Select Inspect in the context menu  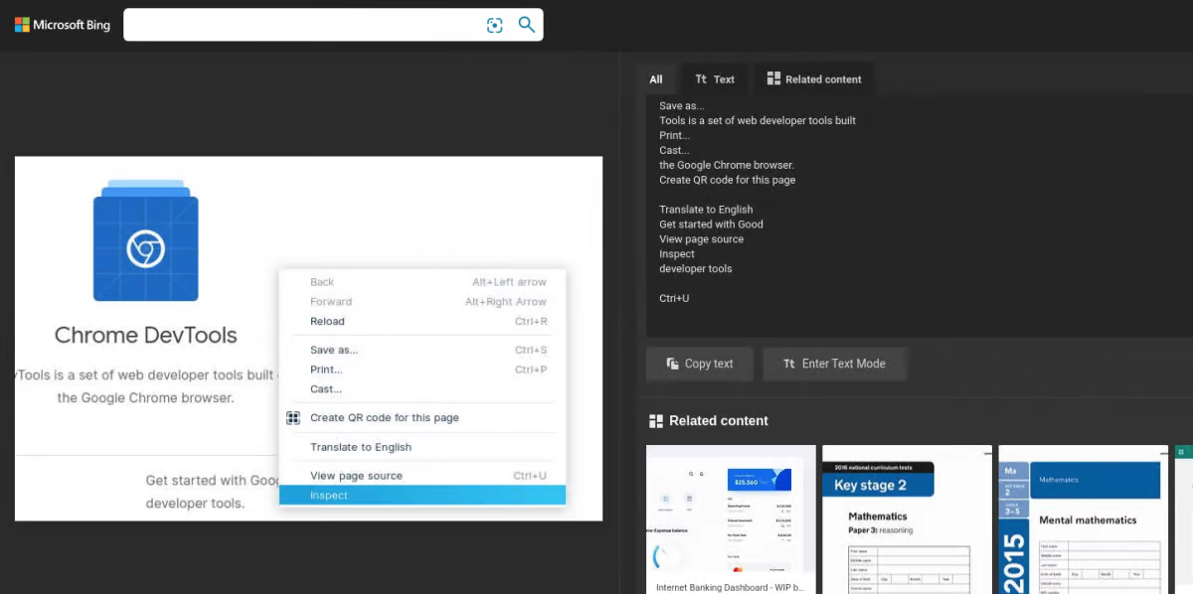click(x=329, y=496)
